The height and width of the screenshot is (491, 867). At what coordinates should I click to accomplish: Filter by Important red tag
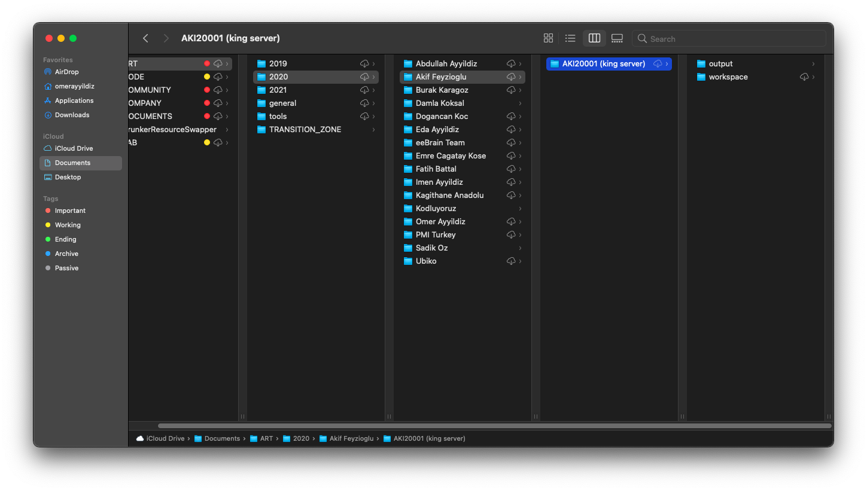[81, 211]
